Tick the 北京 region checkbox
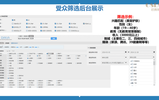 [x=132, y=67]
